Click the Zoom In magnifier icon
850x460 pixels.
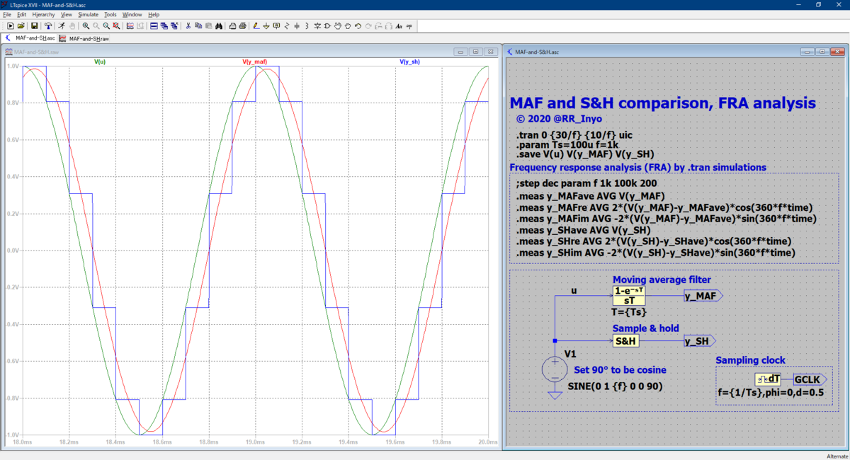pos(86,25)
